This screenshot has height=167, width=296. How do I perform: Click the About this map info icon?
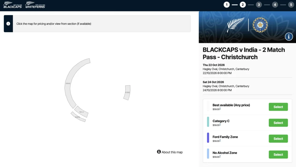pos(159,152)
